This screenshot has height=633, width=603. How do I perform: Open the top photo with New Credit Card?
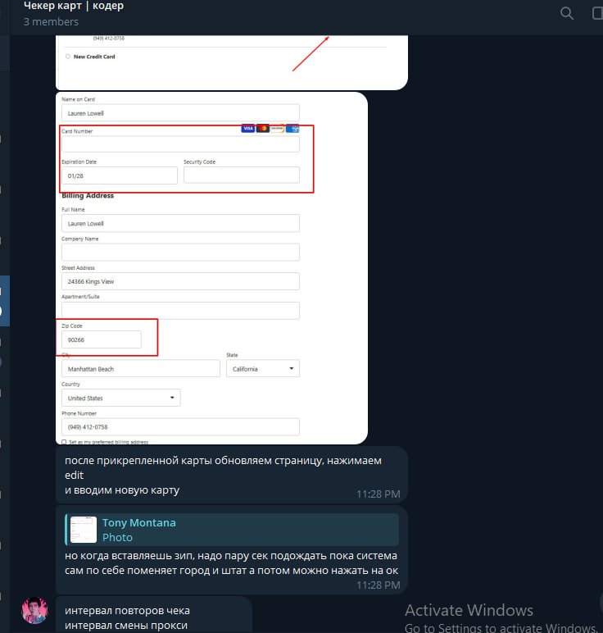click(232, 62)
